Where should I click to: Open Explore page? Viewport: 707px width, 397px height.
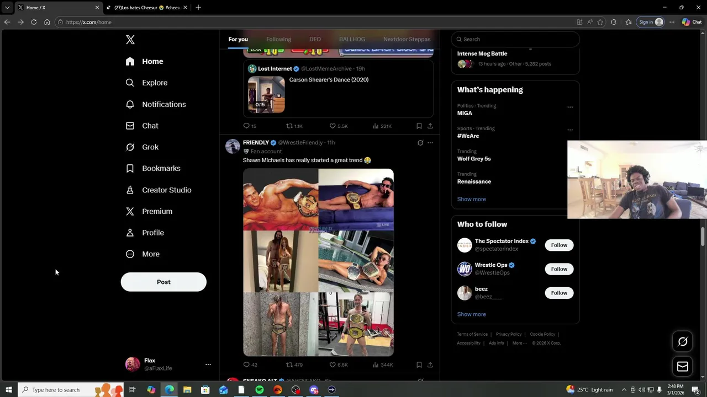[146, 83]
